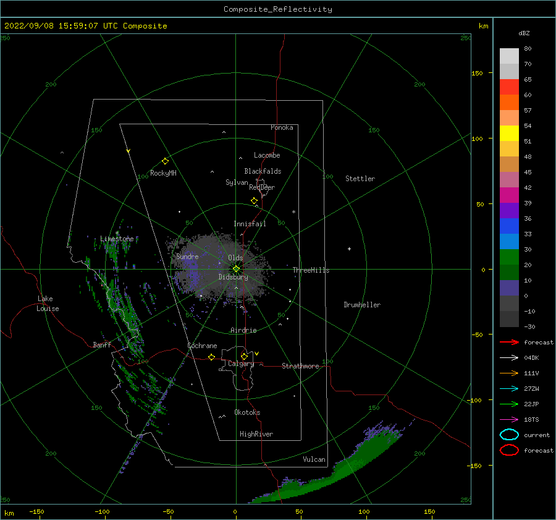The image size is (556, 520).
Task: Click the red forecast arrow in legend
Action: (x=509, y=342)
